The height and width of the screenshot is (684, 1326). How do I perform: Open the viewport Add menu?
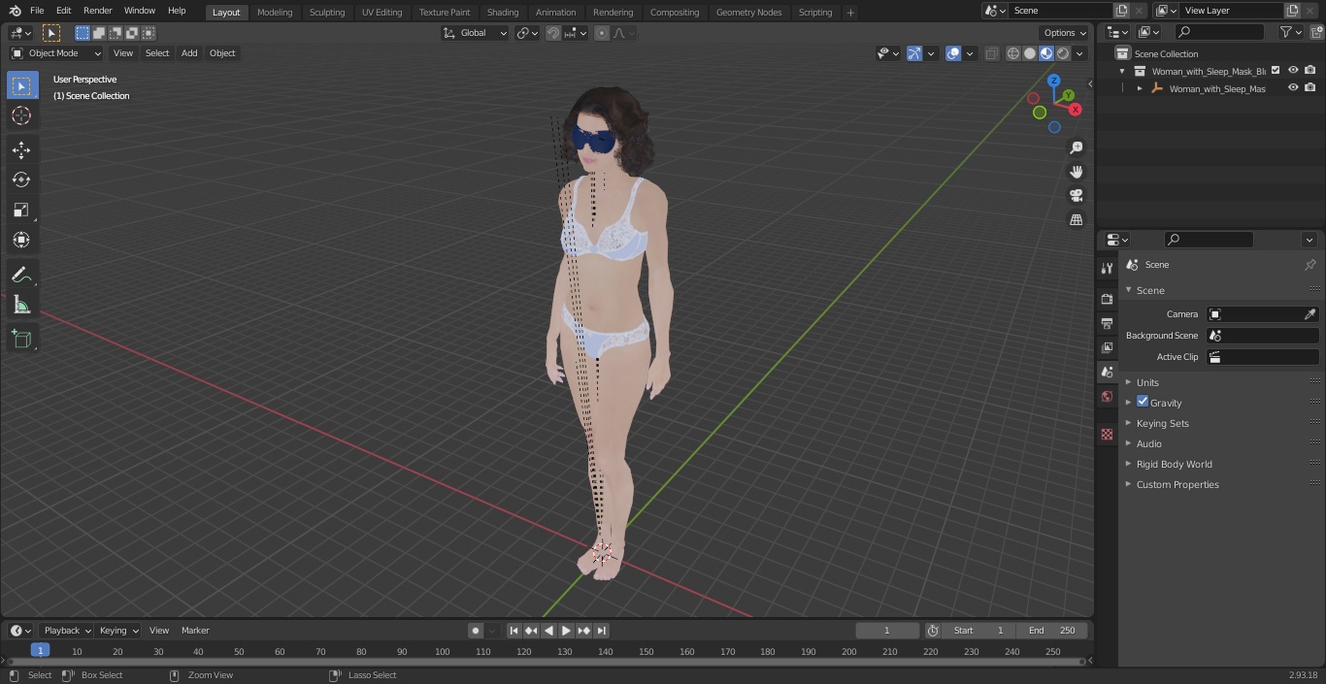pos(189,53)
